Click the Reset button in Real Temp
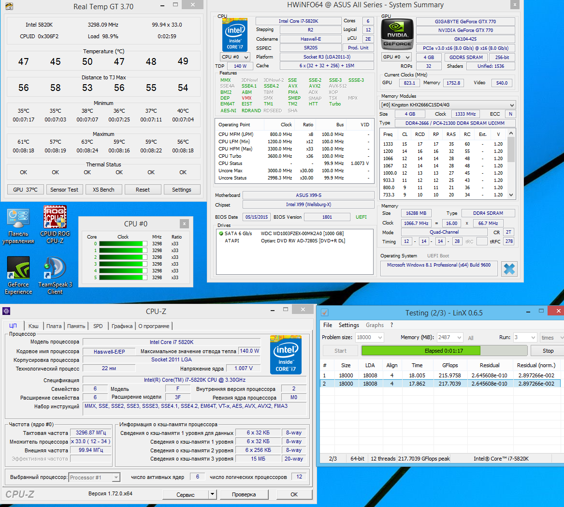This screenshot has width=564, height=507. (143, 190)
